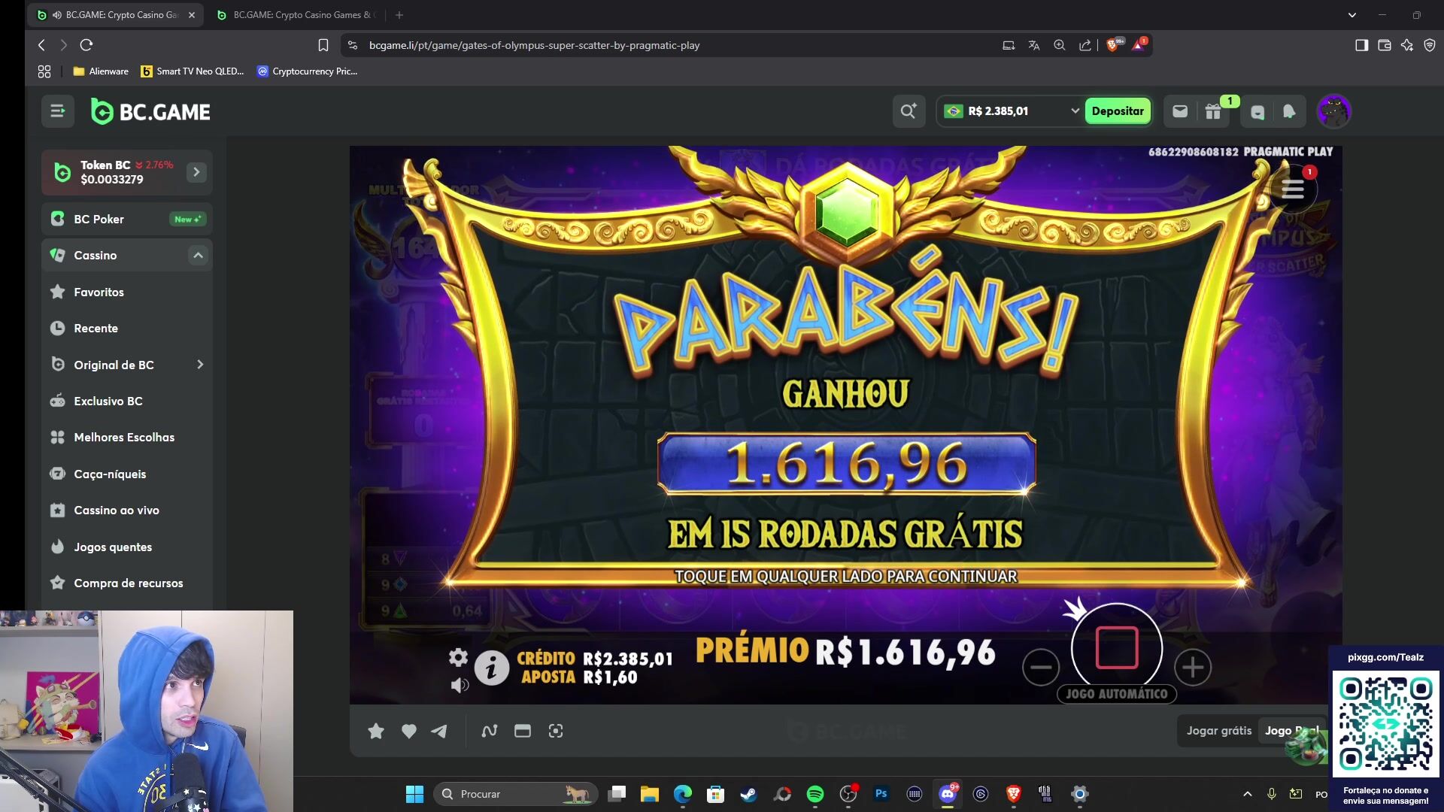Open Cassino ao vivo in sidebar
This screenshot has width=1444, height=812.
[127, 510]
